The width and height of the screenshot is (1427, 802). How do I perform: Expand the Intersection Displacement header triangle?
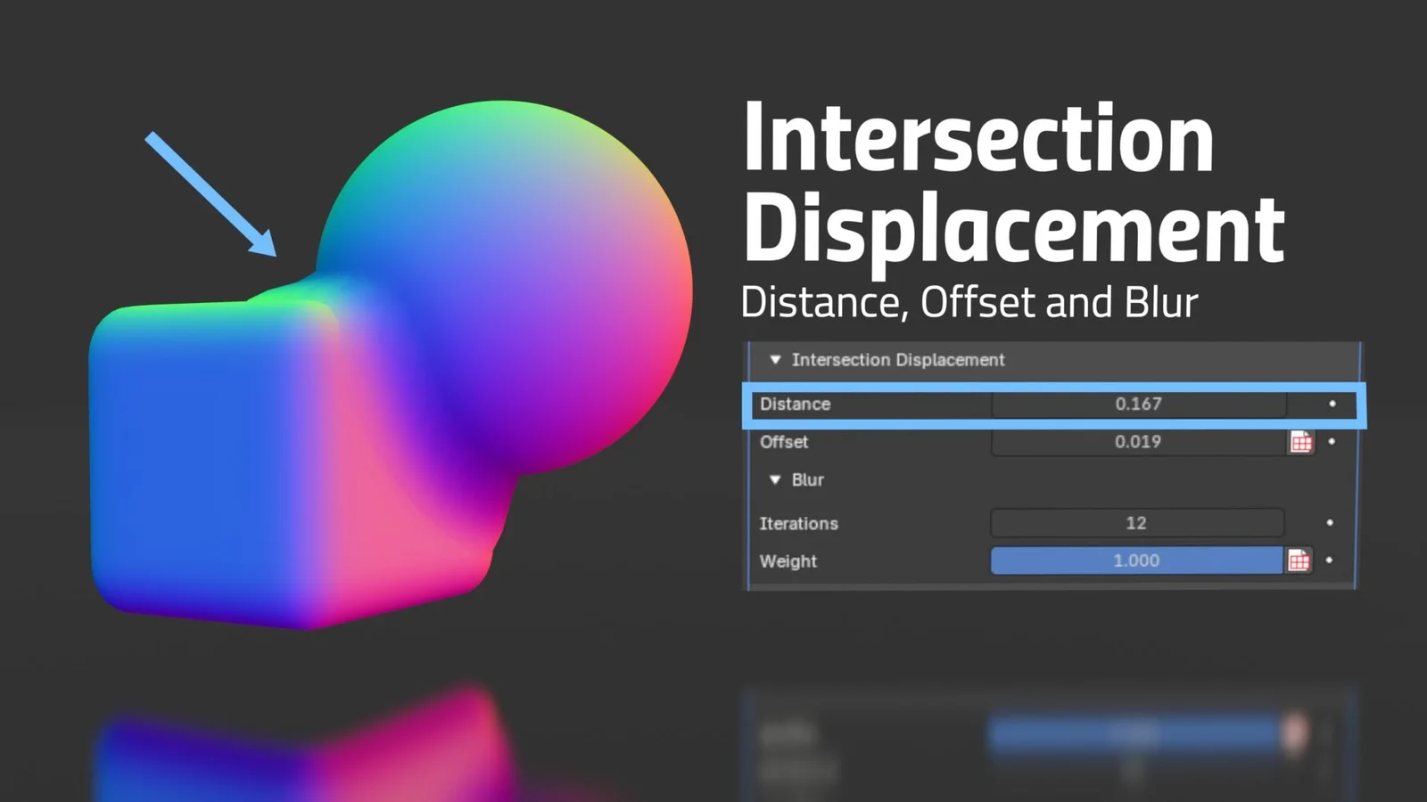tap(775, 359)
